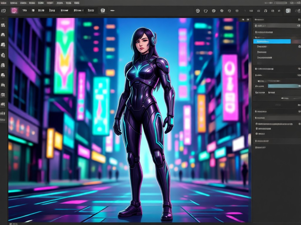
Task: Select the blue highlighted row in the right panel
Action: [x=272, y=41]
